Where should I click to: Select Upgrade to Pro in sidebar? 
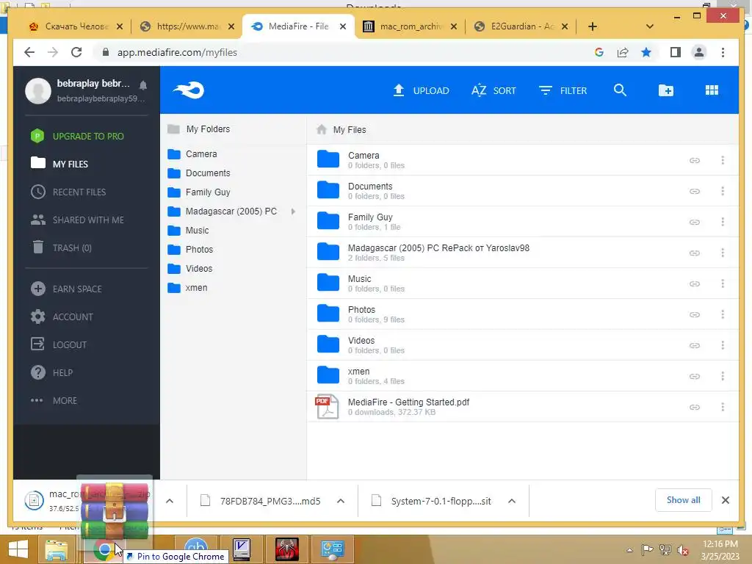pos(77,136)
